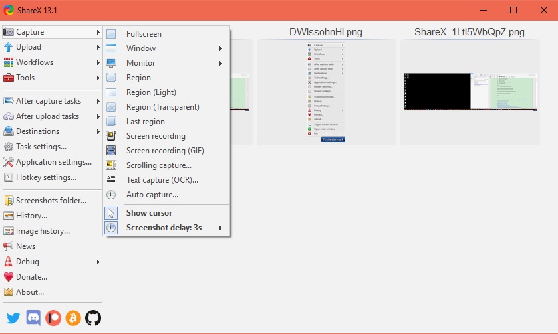Expand the After capture tasks arrow

(x=98, y=102)
